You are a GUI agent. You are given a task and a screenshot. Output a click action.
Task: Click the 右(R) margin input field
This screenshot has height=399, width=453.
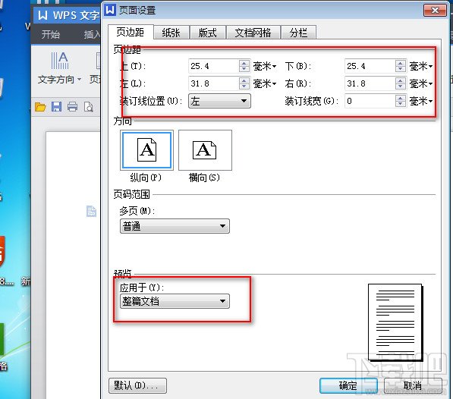(370, 83)
